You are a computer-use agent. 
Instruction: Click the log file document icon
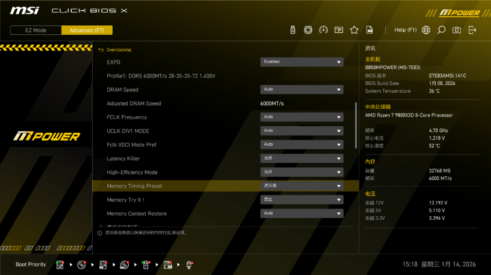coord(370,30)
